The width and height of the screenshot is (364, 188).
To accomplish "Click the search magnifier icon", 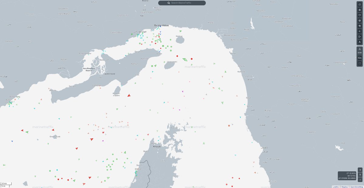I will pyautogui.click(x=169, y=3).
